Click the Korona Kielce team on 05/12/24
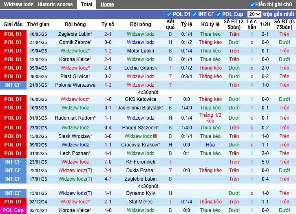Image resolution: width=296 pixels, height=214 pixels. 75,210
